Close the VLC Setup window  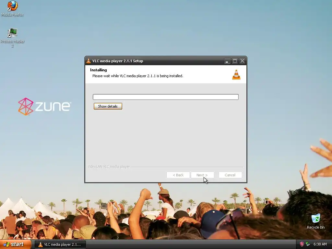(242, 61)
